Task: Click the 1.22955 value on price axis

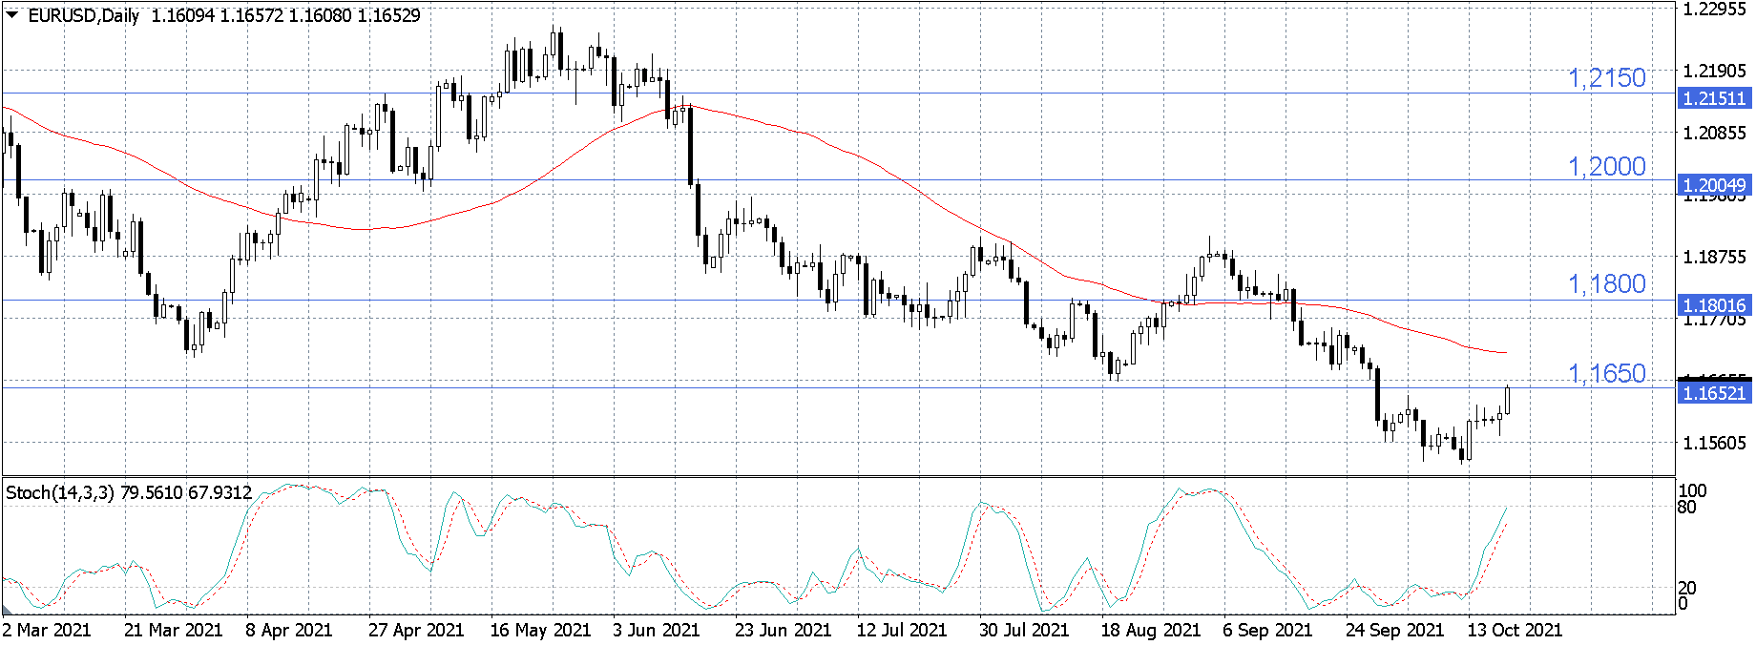Action: click(x=1715, y=10)
